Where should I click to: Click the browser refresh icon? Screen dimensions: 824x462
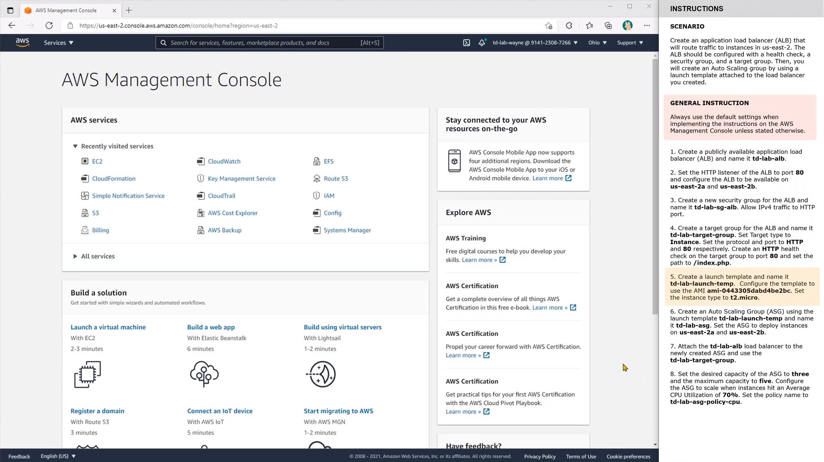coord(49,26)
